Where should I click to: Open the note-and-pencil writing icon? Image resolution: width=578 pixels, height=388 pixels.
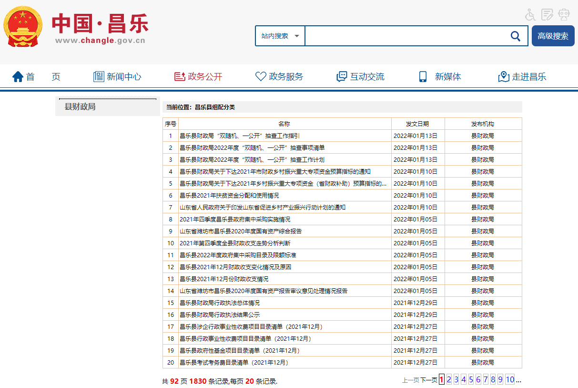coord(548,15)
